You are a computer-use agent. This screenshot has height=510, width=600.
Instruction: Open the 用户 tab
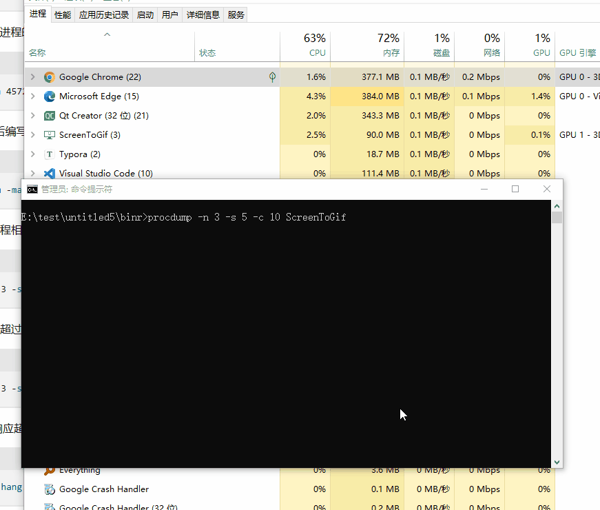(x=170, y=15)
